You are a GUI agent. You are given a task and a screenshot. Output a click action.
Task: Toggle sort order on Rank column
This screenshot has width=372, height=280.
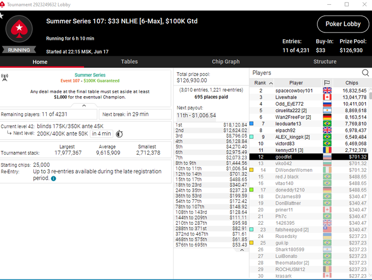tap(264, 83)
